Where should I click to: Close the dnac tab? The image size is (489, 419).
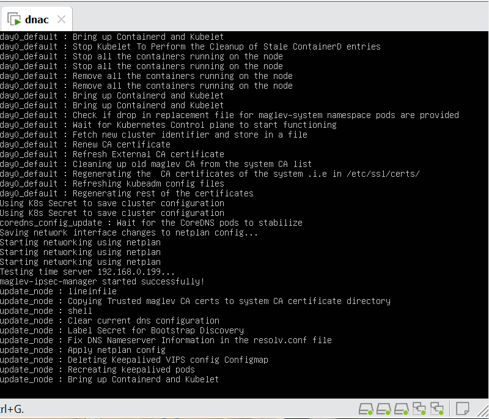coord(61,20)
